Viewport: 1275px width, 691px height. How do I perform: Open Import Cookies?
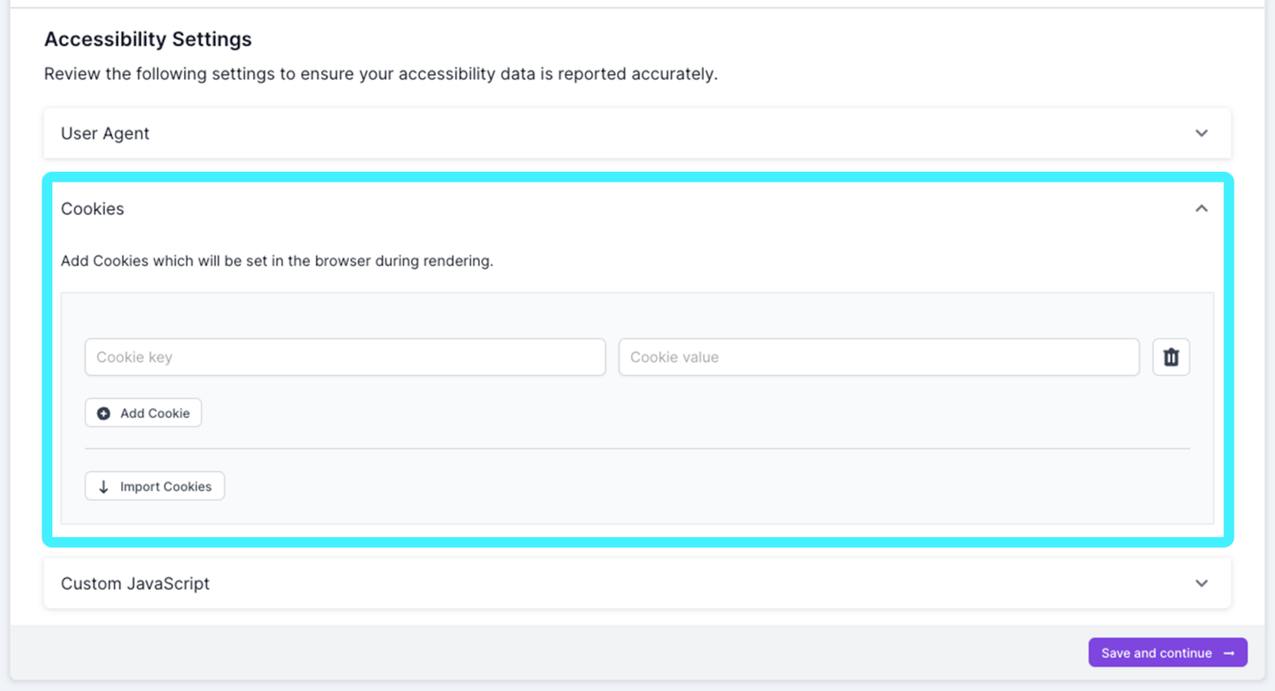154,486
